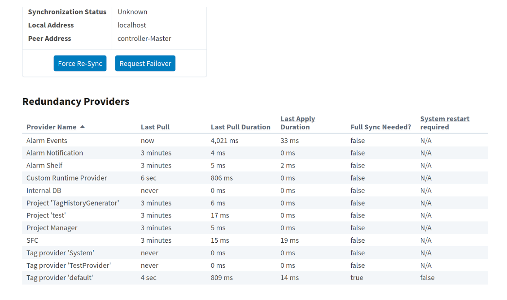Sort the table by Last Pull
Image resolution: width=507 pixels, height=300 pixels.
click(x=155, y=127)
